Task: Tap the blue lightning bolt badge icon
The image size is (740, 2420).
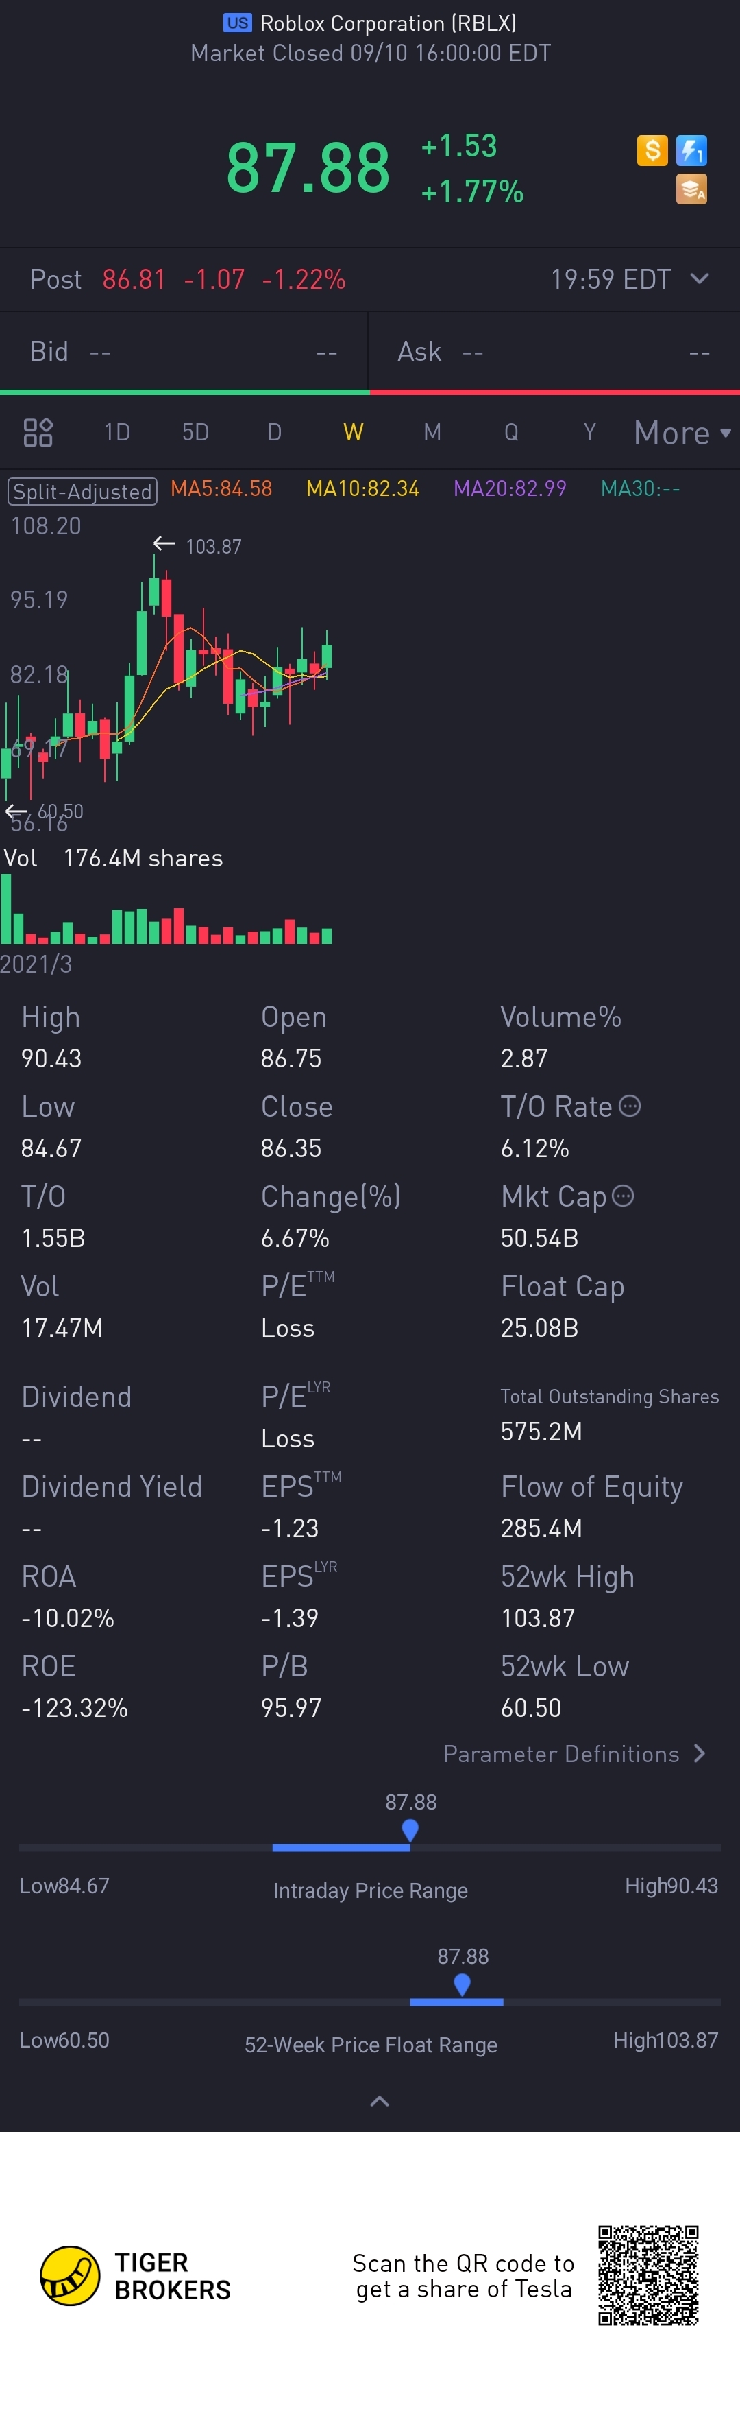Action: coord(691,150)
